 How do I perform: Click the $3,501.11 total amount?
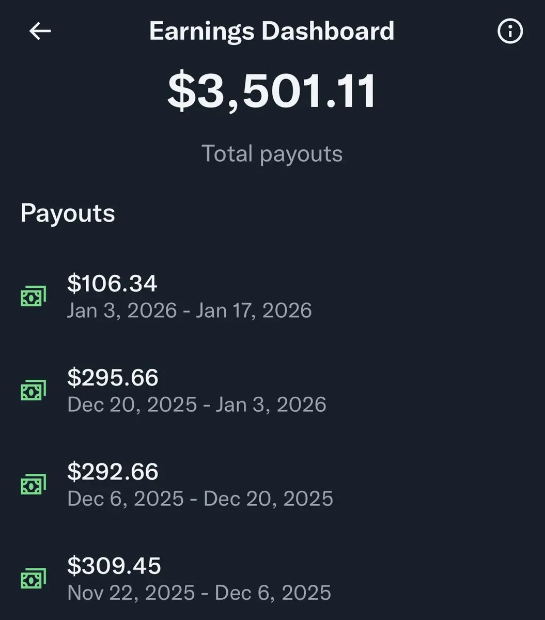[272, 92]
